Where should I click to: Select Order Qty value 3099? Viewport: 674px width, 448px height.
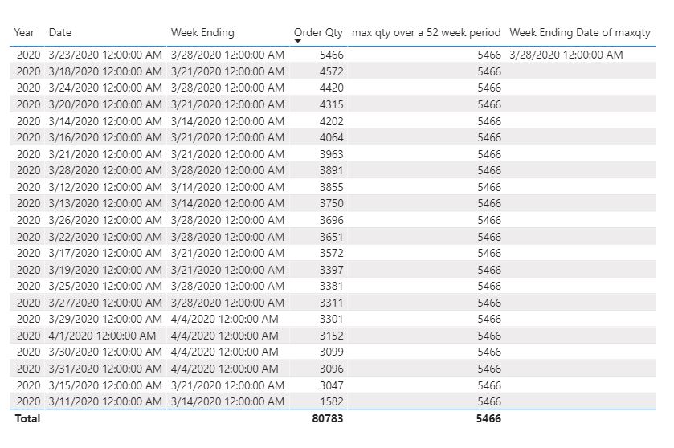point(332,352)
